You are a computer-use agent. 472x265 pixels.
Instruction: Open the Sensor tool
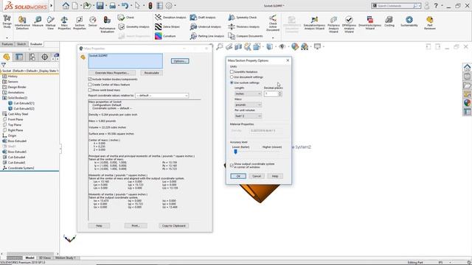pos(93,21)
